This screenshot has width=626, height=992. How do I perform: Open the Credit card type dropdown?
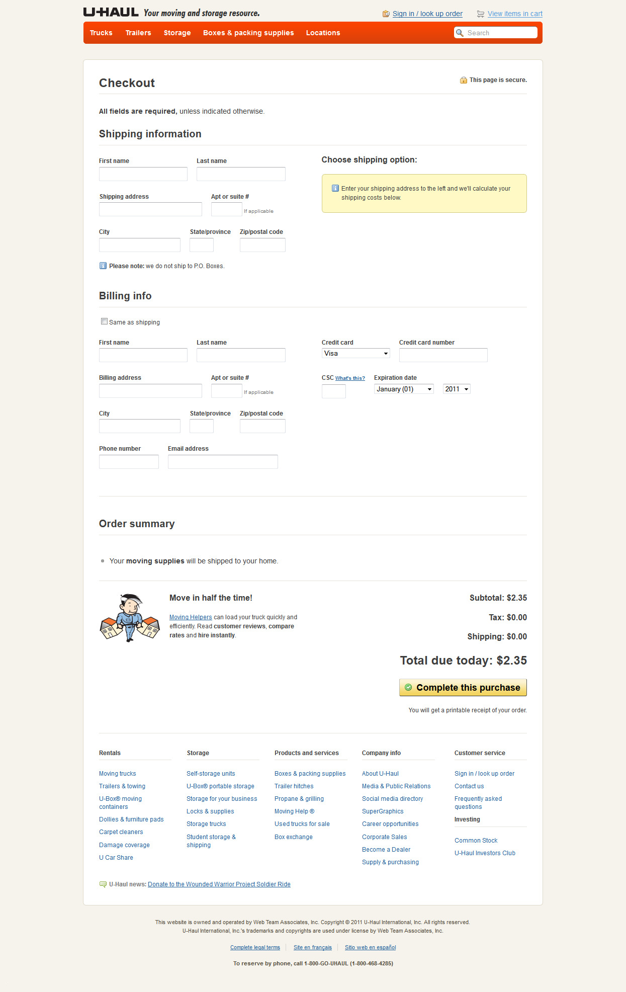click(356, 353)
